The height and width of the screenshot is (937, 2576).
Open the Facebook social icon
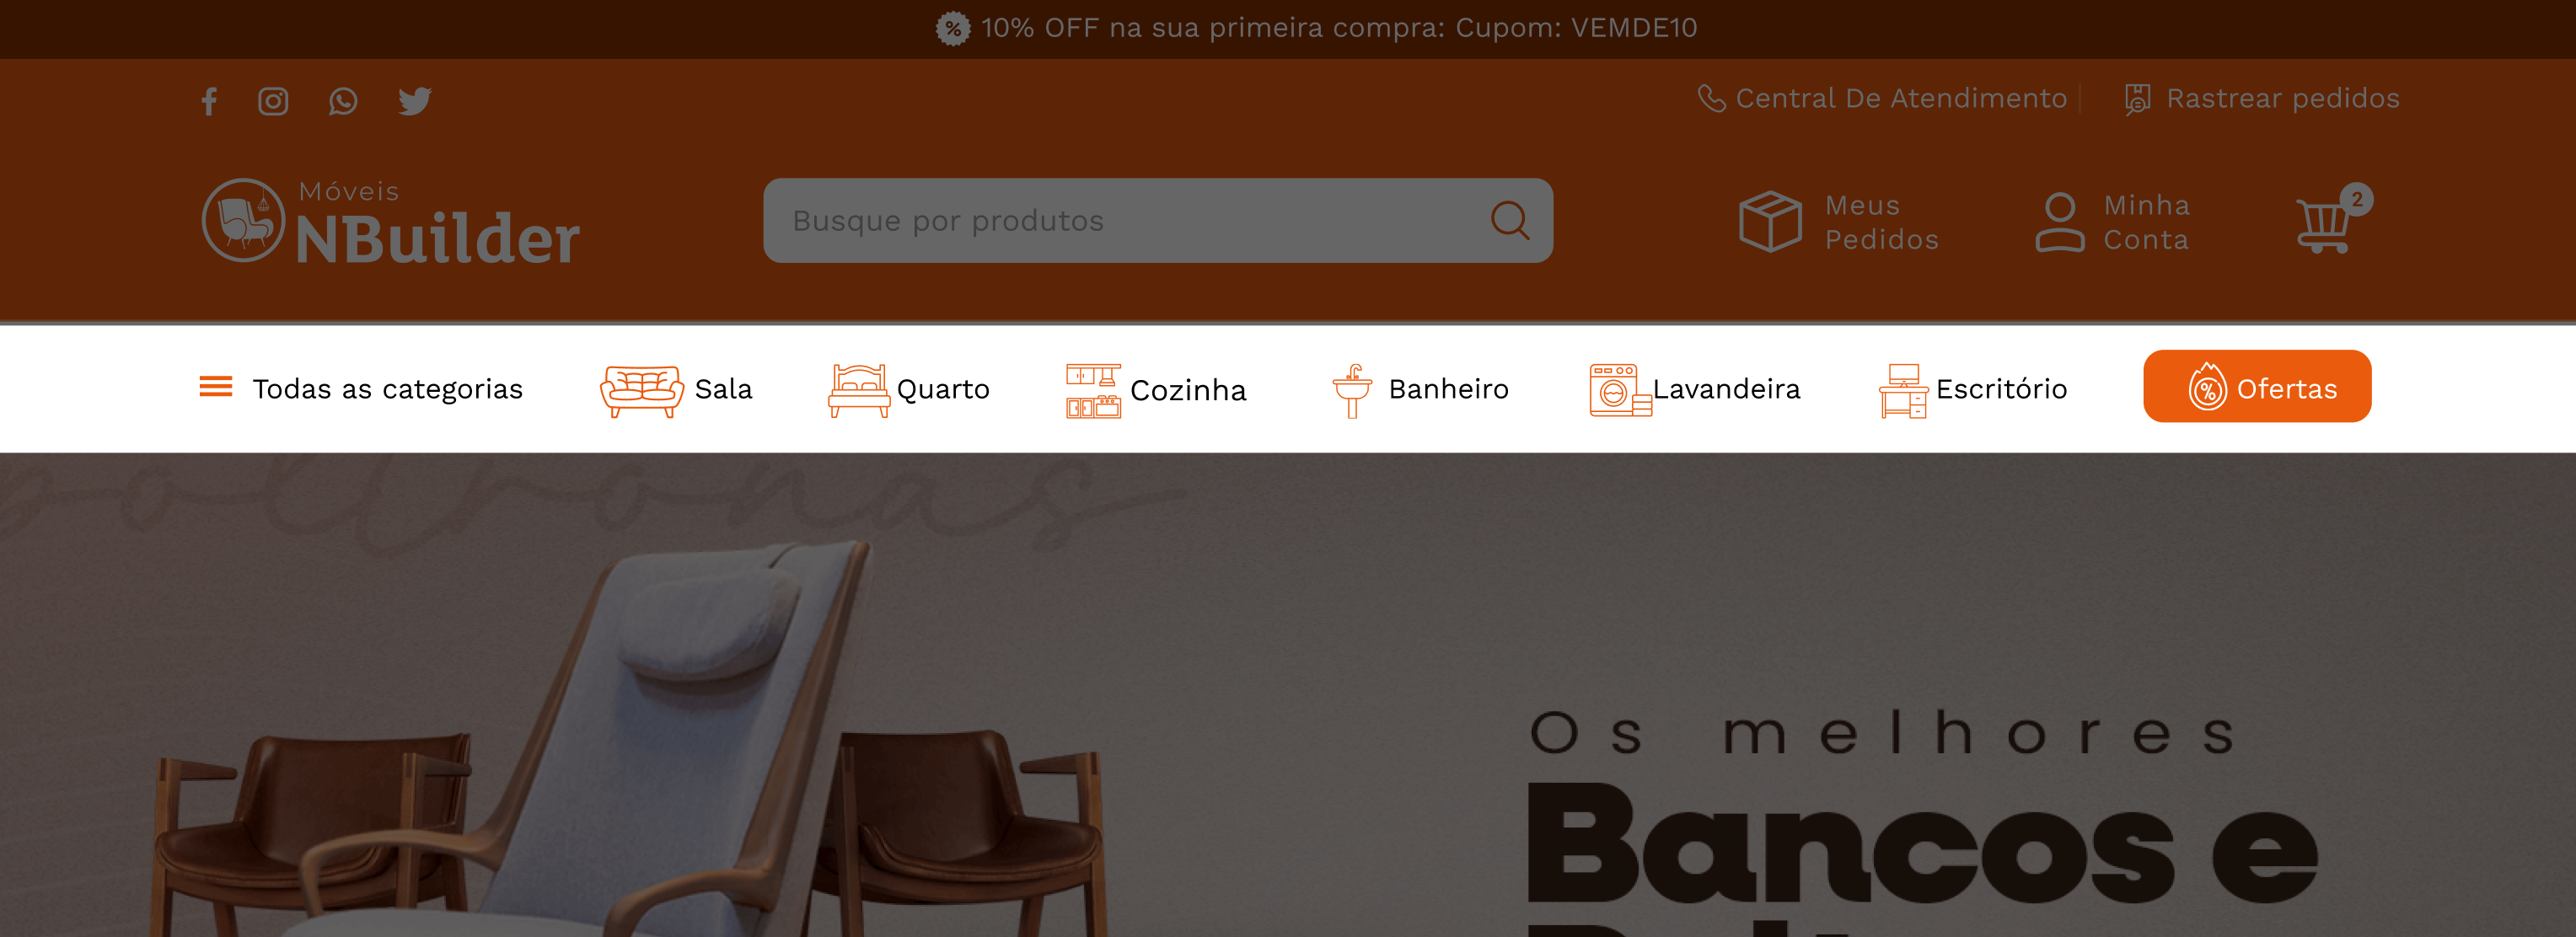[x=209, y=101]
